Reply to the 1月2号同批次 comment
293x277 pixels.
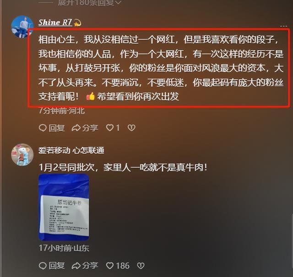[x=52, y=266]
